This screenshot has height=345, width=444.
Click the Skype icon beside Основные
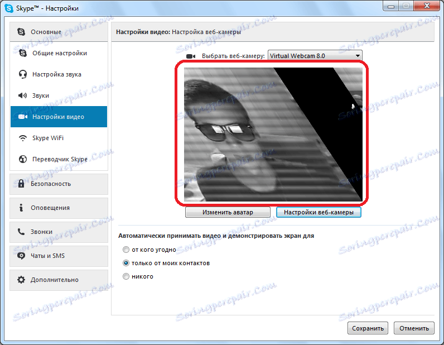(21, 32)
